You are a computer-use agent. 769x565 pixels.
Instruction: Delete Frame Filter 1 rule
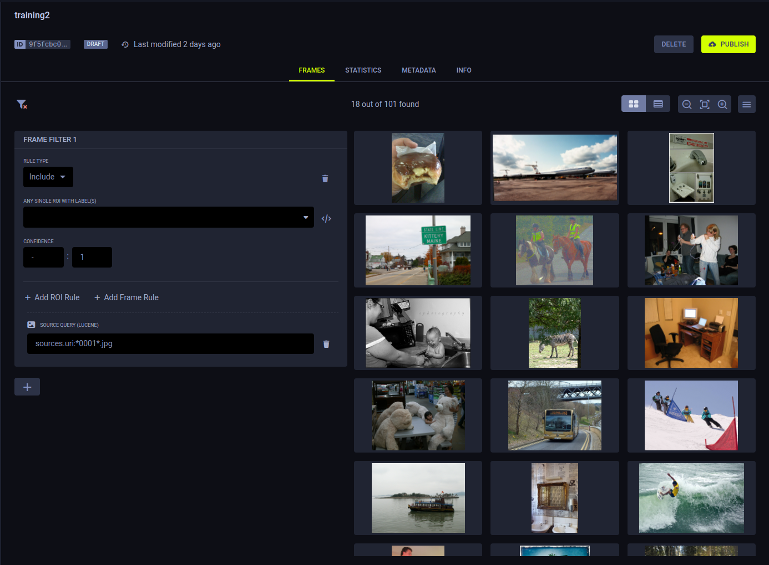325,178
